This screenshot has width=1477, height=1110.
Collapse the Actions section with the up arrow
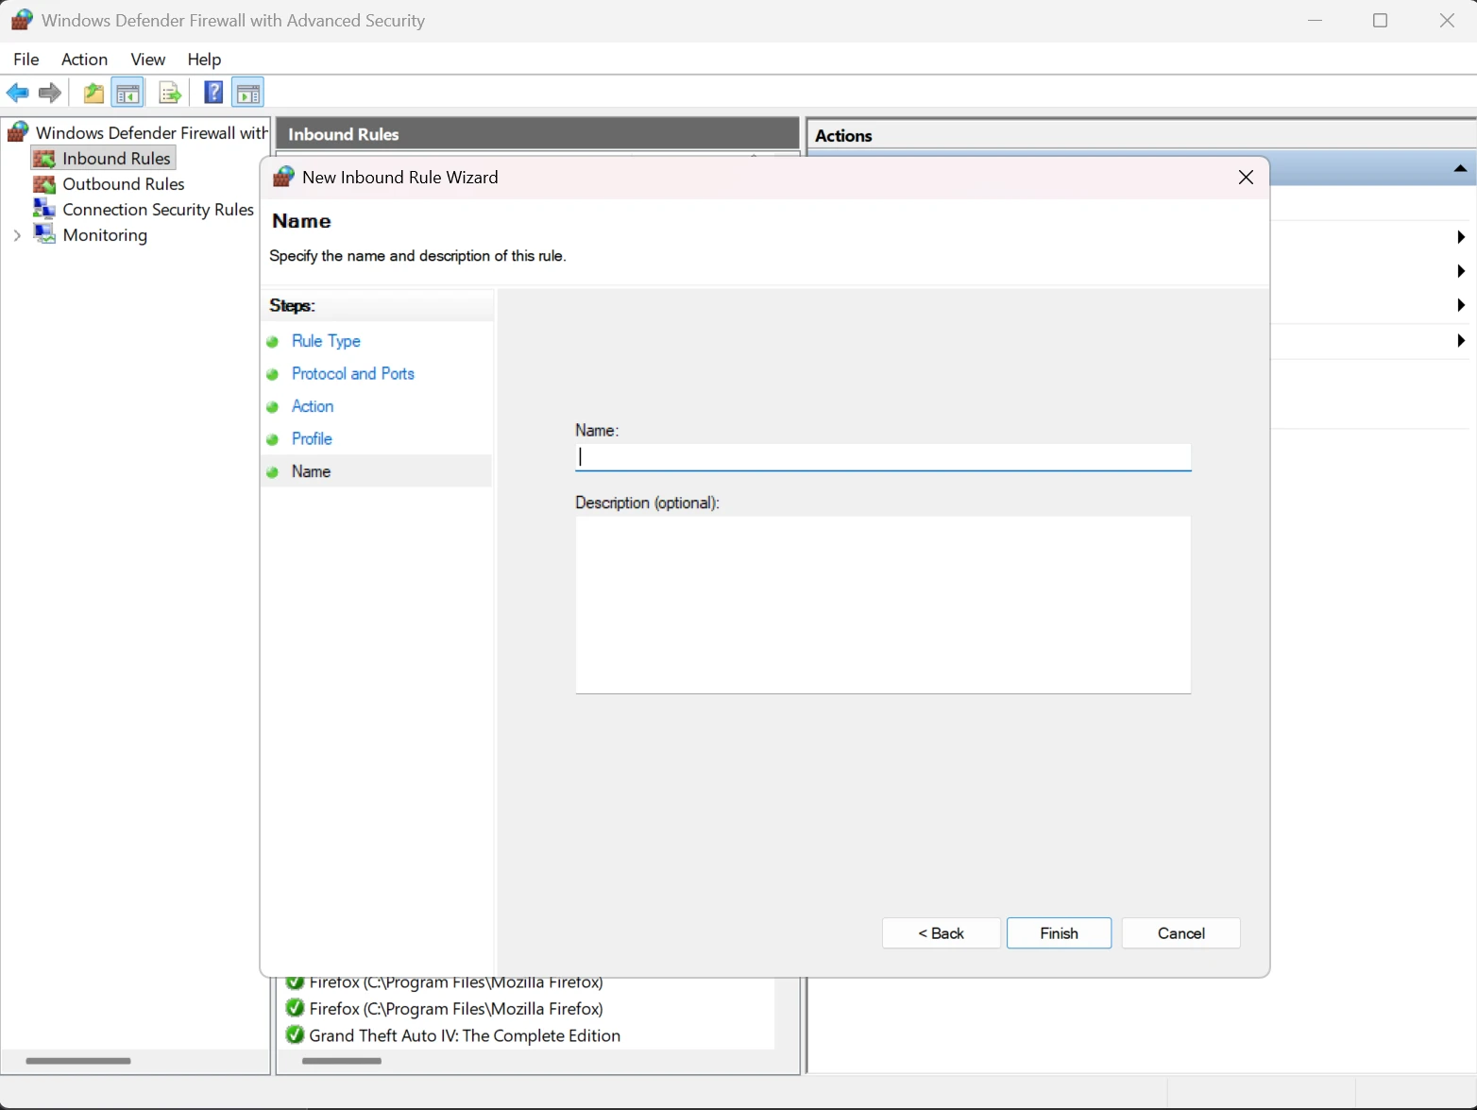coord(1460,169)
